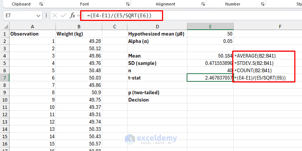Image resolution: width=302 pixels, height=151 pixels.
Task: Select the =STDEV.S(B2:B41) formula text cell
Action: [x=268, y=63]
